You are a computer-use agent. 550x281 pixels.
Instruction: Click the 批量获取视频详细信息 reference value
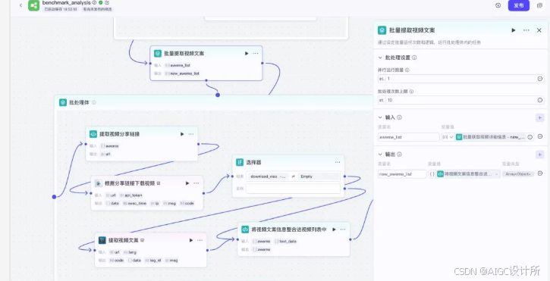(491, 137)
